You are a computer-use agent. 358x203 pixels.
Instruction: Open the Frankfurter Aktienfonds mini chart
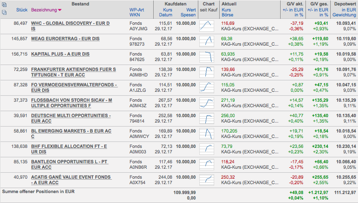tap(207, 72)
